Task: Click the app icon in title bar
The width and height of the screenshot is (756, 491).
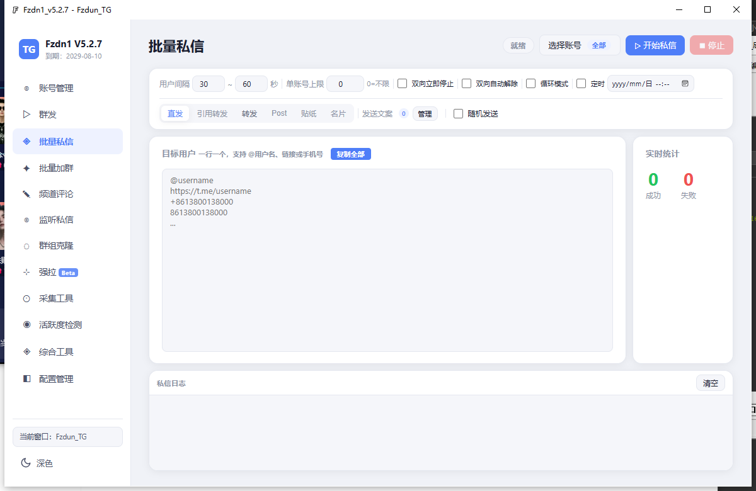Action: [15, 9]
